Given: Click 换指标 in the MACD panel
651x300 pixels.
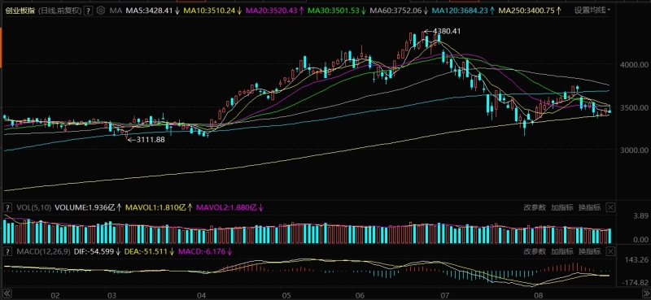Looking at the screenshot, I should (589, 251).
